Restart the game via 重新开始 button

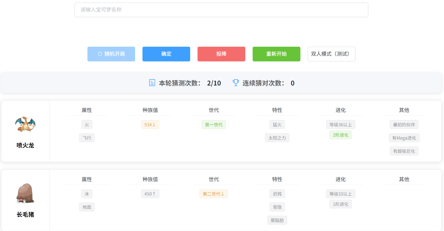276,54
